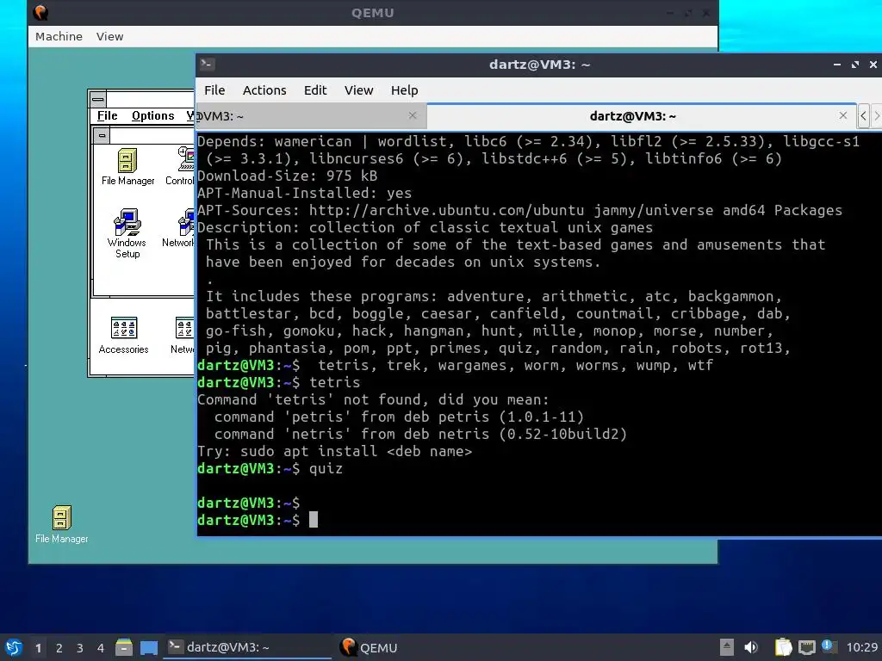Viewport: 882px width, 661px height.
Task: Select the Network group icon beside Accessories
Action: 183,336
